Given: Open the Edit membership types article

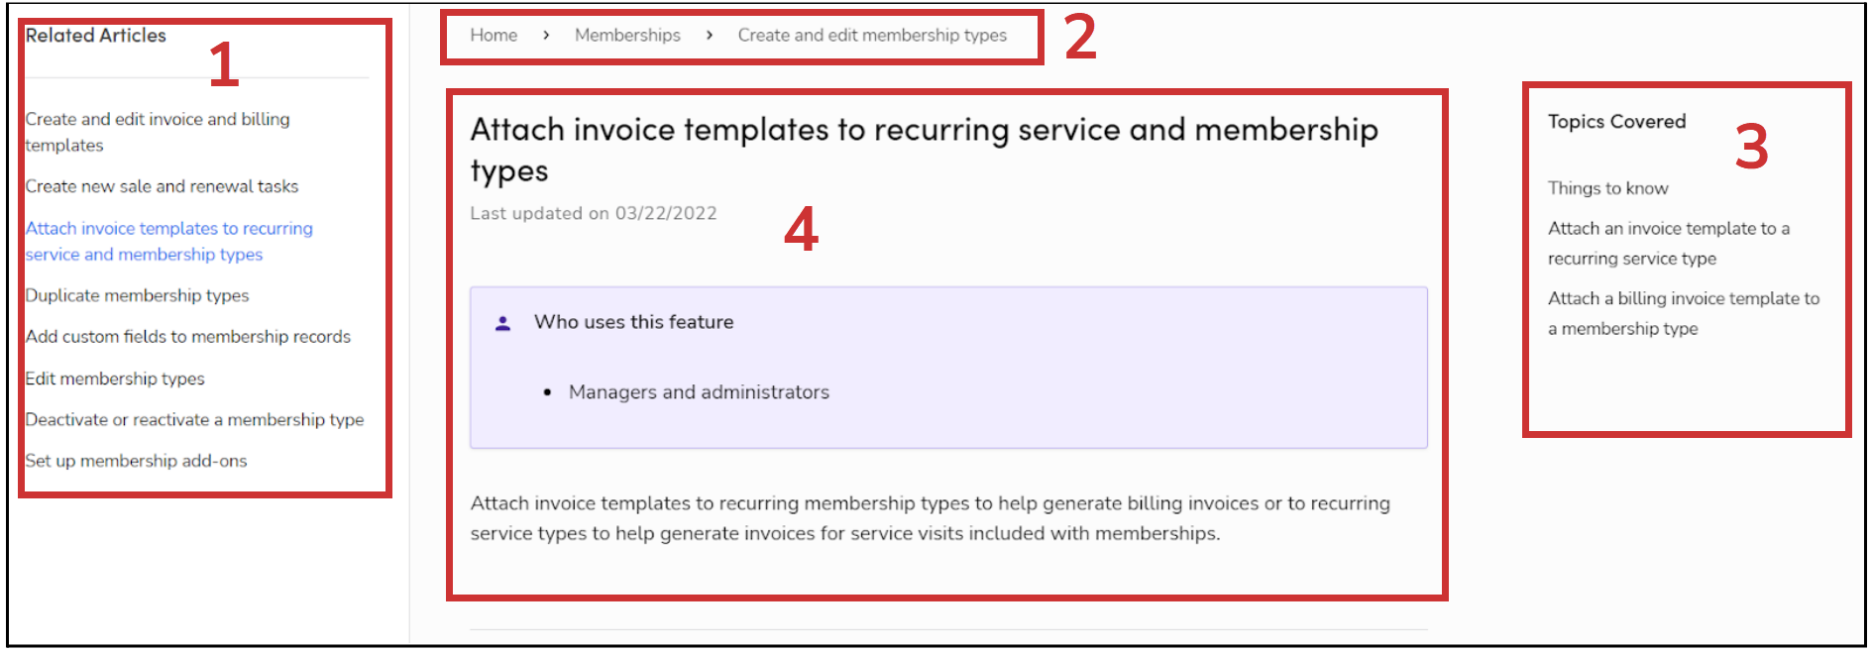Looking at the screenshot, I should click(x=115, y=378).
